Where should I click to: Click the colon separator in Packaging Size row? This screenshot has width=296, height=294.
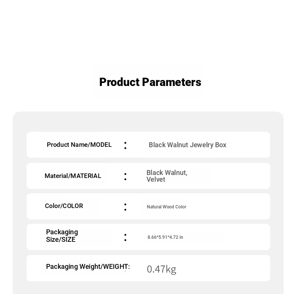126,238
